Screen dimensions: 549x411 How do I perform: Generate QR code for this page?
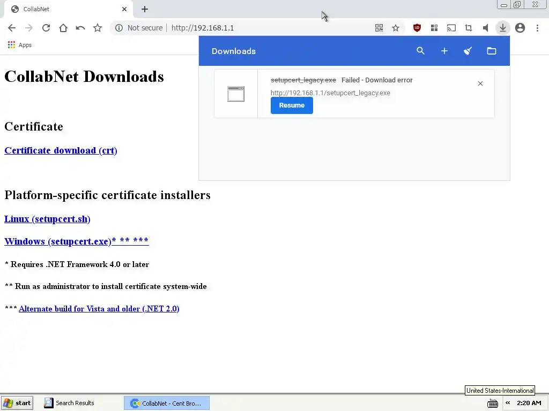[379, 28]
